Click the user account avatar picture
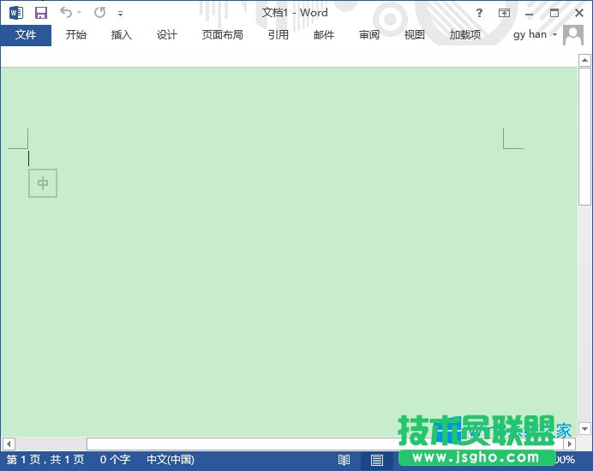 (573, 35)
